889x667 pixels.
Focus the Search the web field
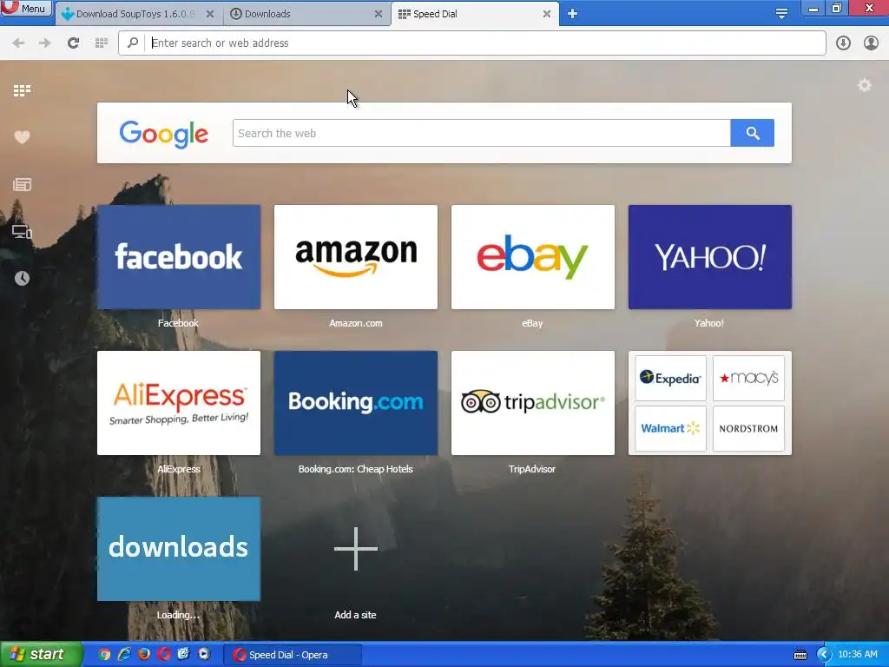(x=481, y=133)
